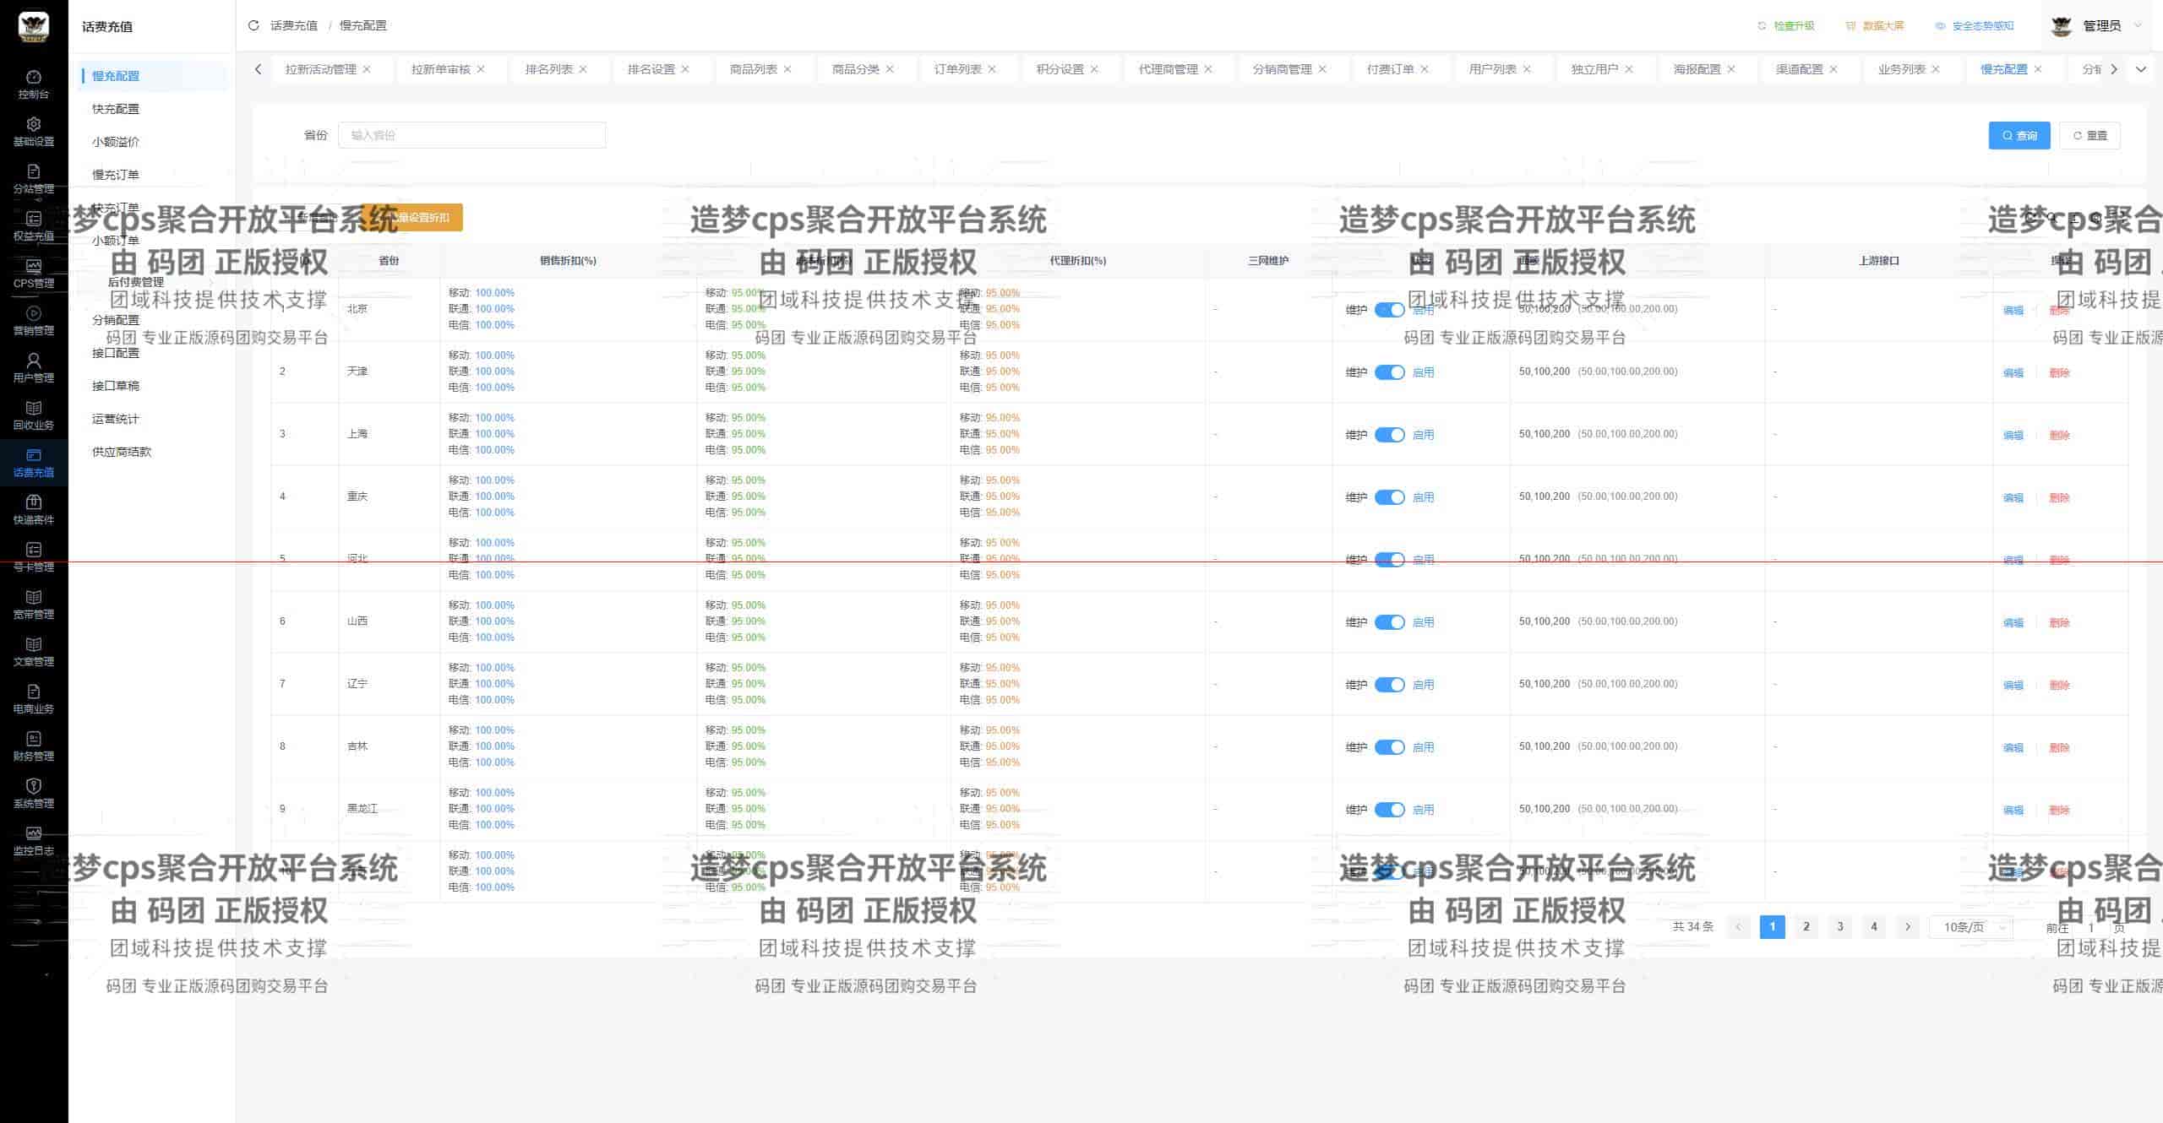Viewport: 2163px width, 1123px height.
Task: Go to next page with pagination arrow
Action: tap(1907, 927)
